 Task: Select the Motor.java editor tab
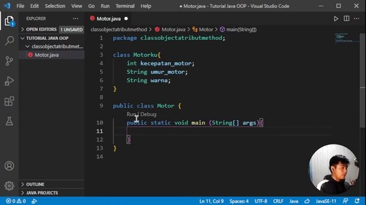click(x=109, y=19)
